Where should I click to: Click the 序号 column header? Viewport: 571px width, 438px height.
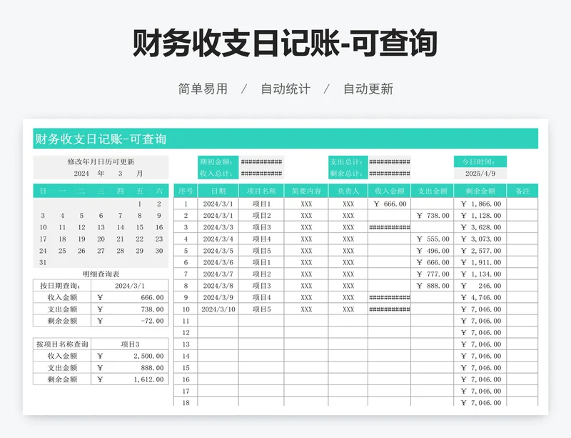tap(186, 191)
